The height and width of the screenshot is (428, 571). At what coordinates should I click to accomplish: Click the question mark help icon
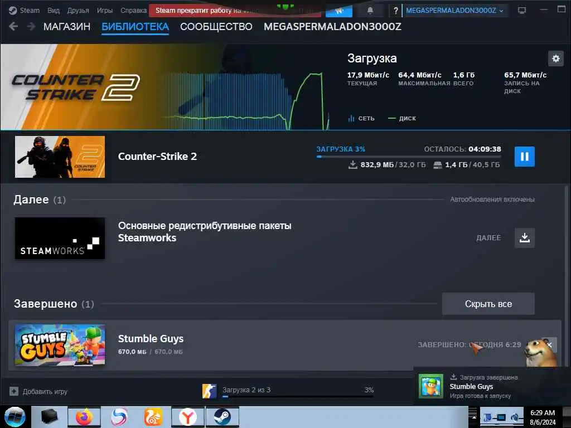[x=395, y=11]
